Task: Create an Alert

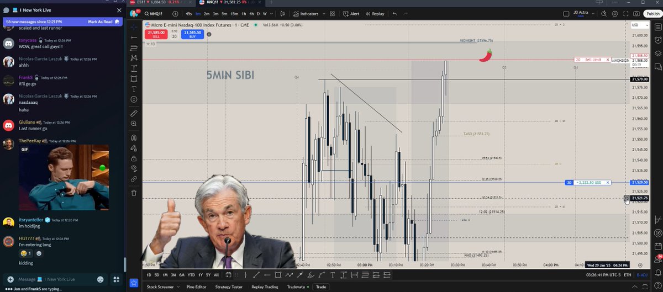Action: pos(351,14)
